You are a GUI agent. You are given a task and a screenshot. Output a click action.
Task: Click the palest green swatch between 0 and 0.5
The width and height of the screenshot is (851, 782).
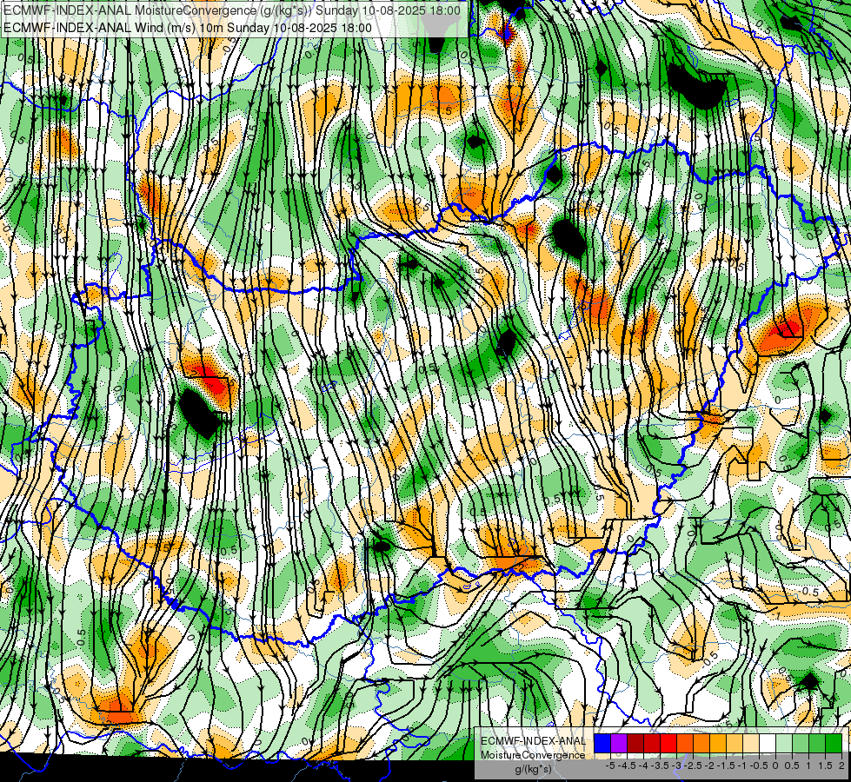pyautogui.click(x=784, y=744)
